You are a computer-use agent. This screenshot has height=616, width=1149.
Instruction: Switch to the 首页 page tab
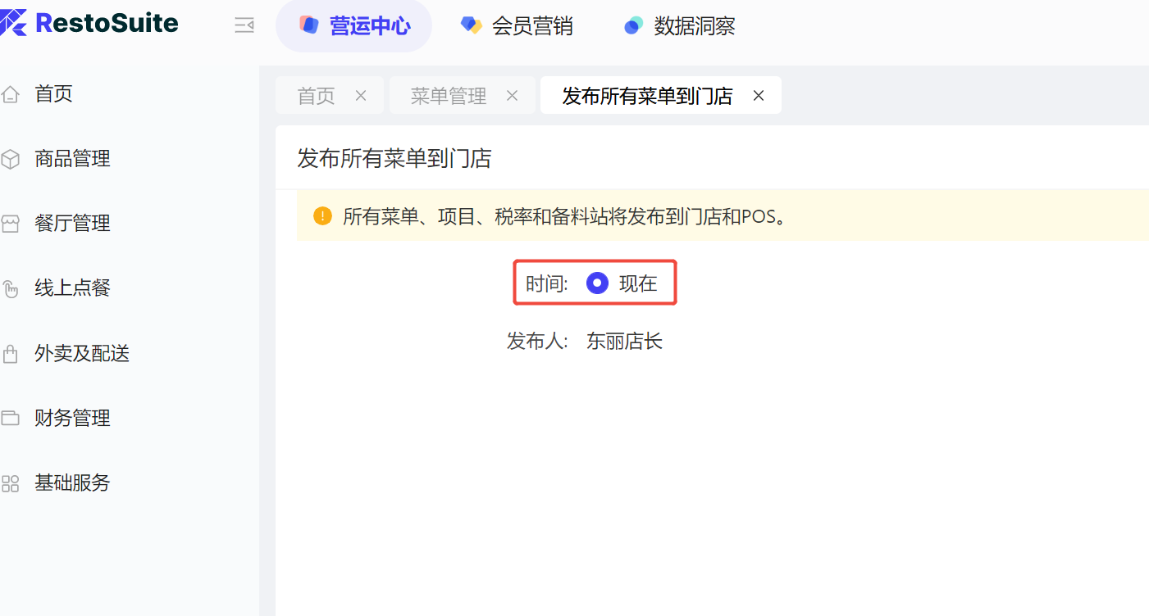(x=316, y=96)
